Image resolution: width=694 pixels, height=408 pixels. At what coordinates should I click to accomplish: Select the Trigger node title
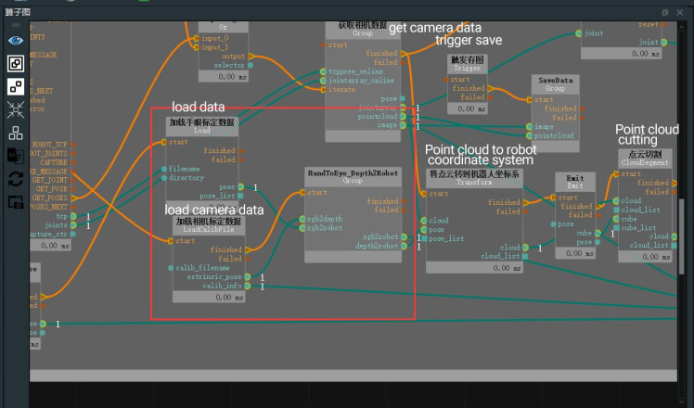468,64
